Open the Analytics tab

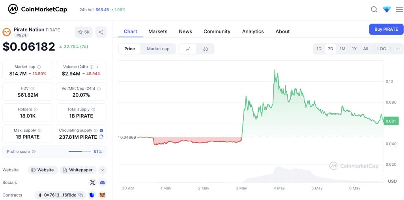[253, 31]
